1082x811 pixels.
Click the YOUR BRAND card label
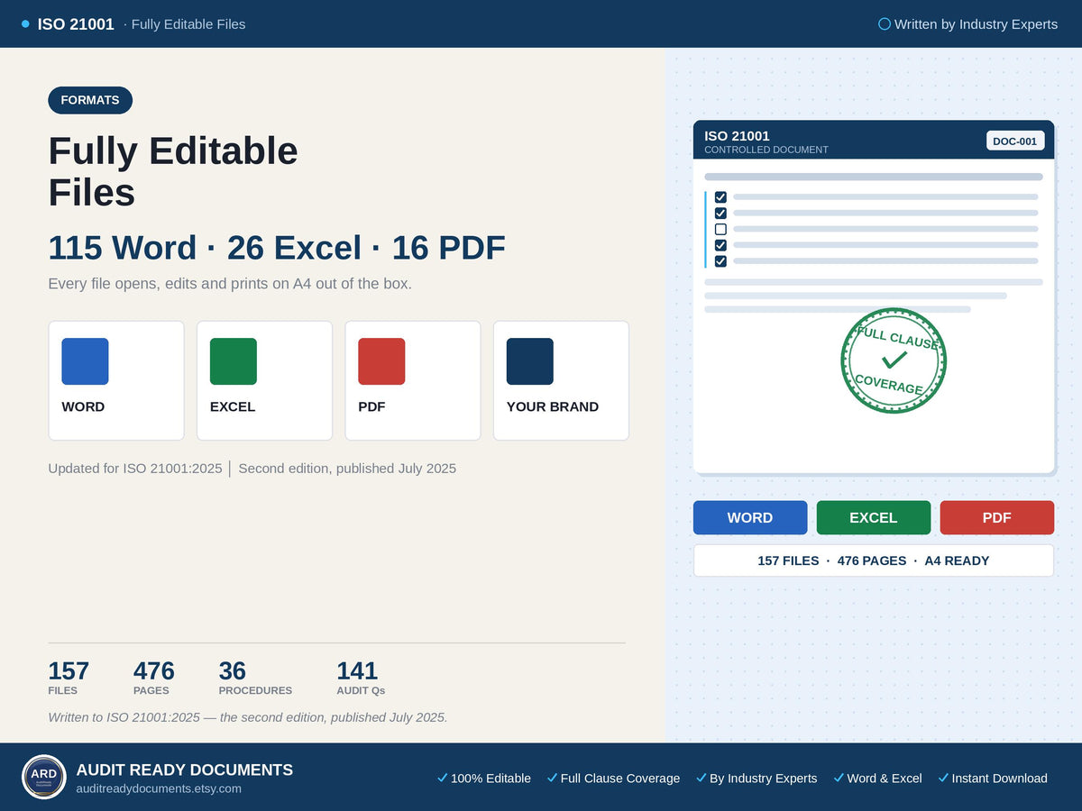[x=553, y=406]
